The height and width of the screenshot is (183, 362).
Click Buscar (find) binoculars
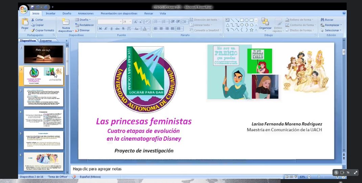pyautogui.click(x=327, y=20)
